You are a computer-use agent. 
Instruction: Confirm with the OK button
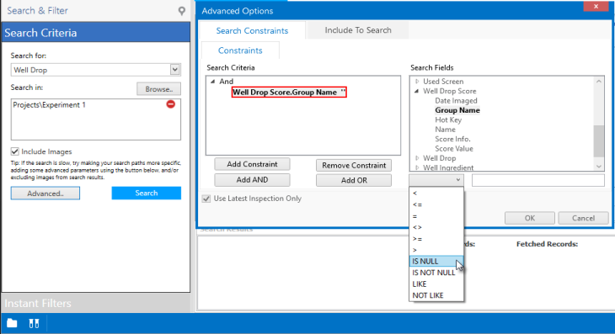530,218
